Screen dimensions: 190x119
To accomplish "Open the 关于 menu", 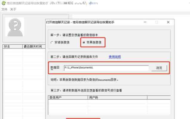I will click(x=13, y=9).
